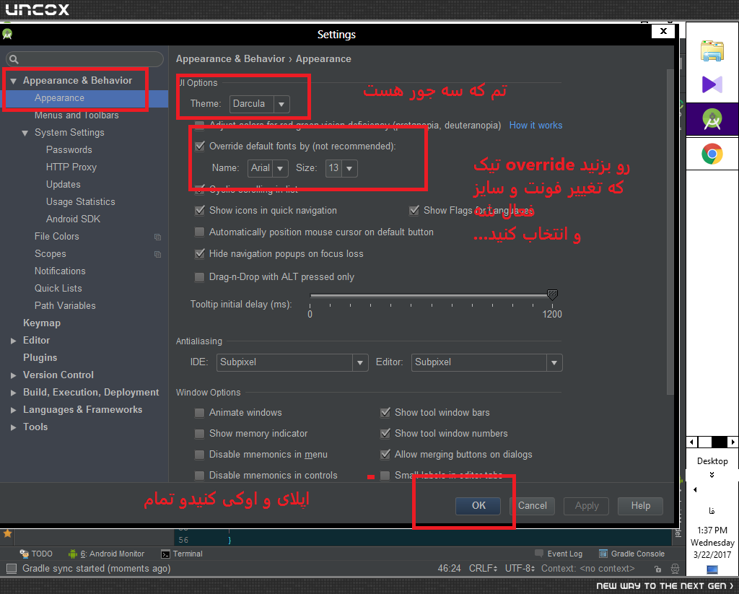Enable Automatically position mouse cursor option

200,232
